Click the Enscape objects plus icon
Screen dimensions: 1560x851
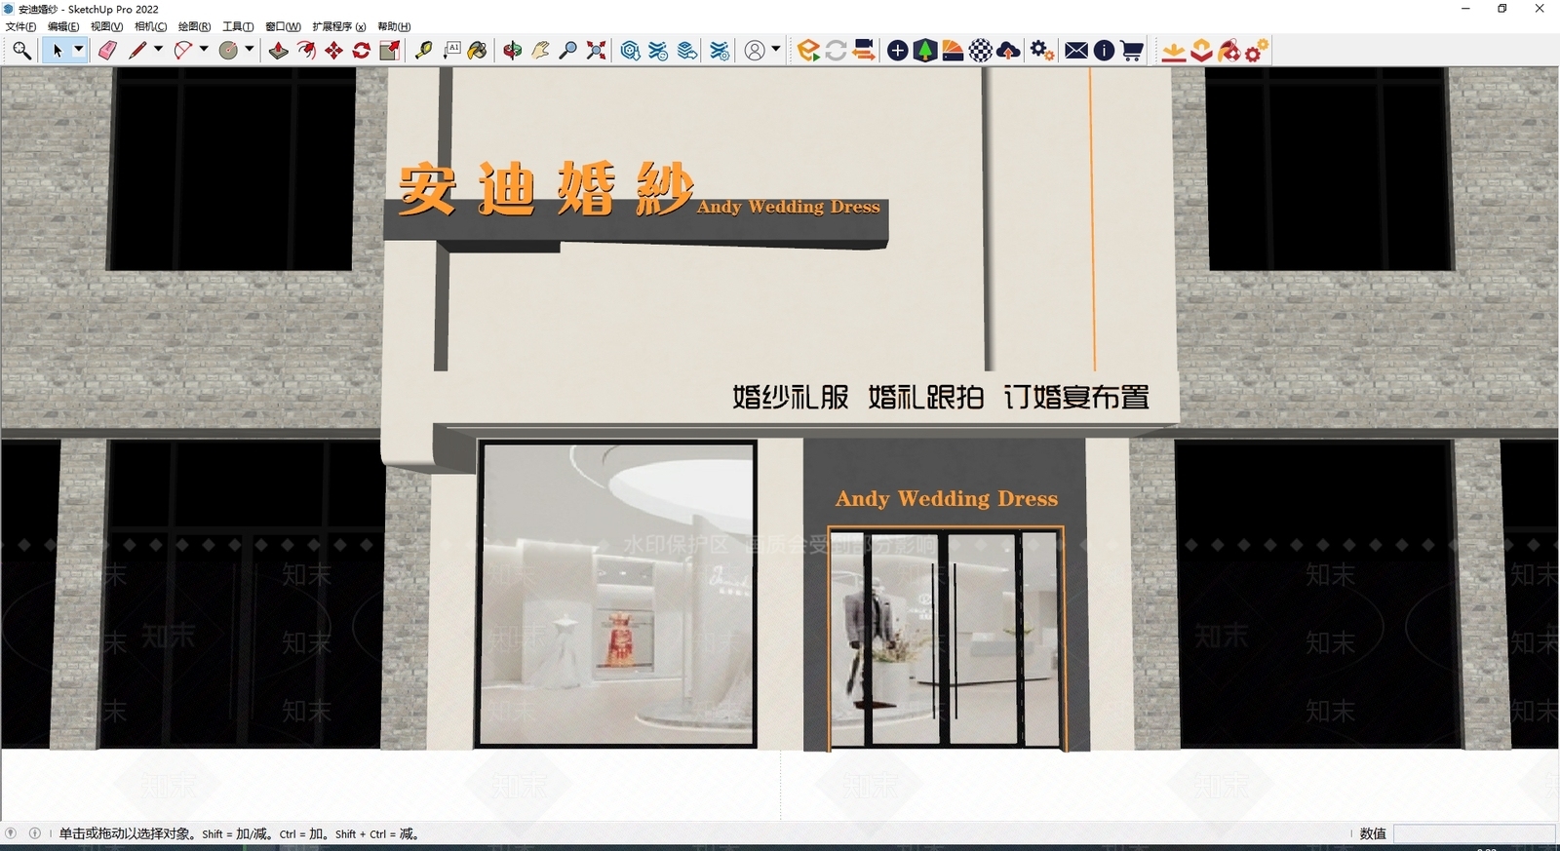[x=898, y=51]
